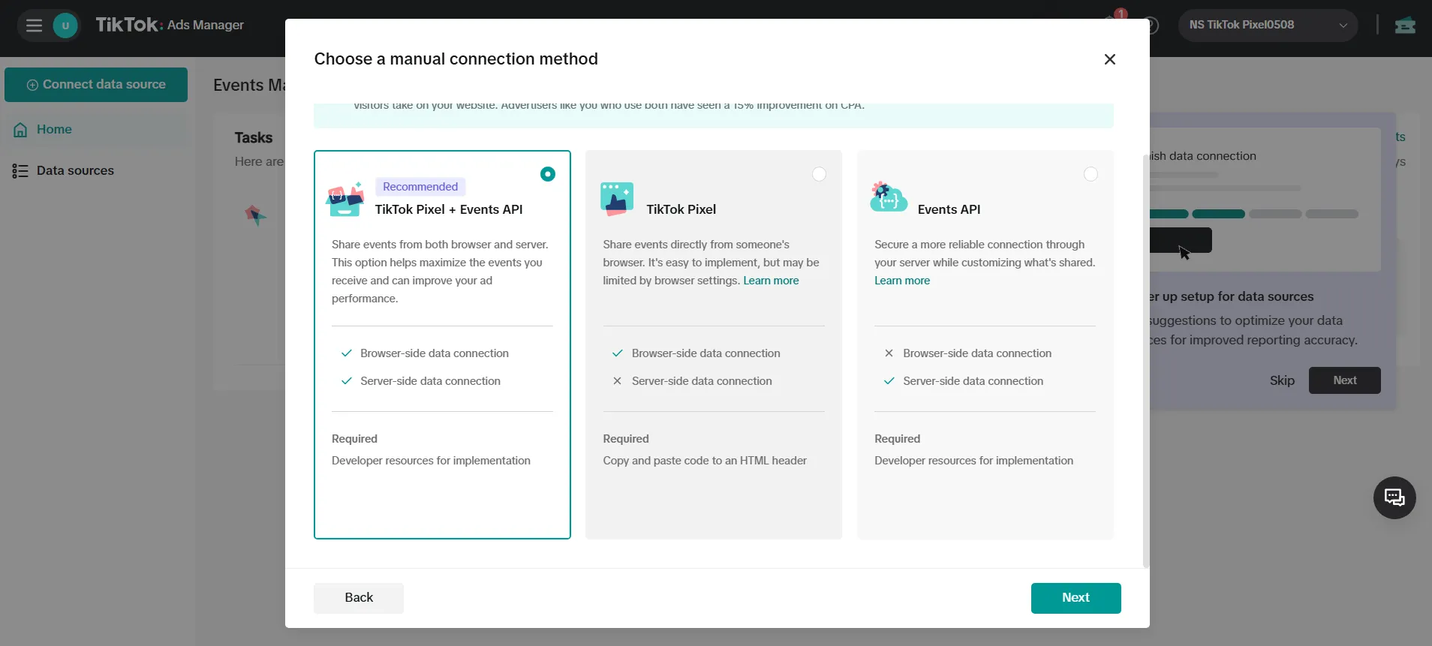
Task: Click the green user avatar icon
Action: coord(65,26)
